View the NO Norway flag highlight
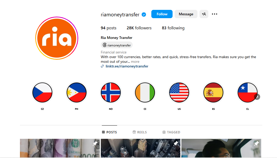Viewport: 277px width, 158px height. [x=111, y=93]
